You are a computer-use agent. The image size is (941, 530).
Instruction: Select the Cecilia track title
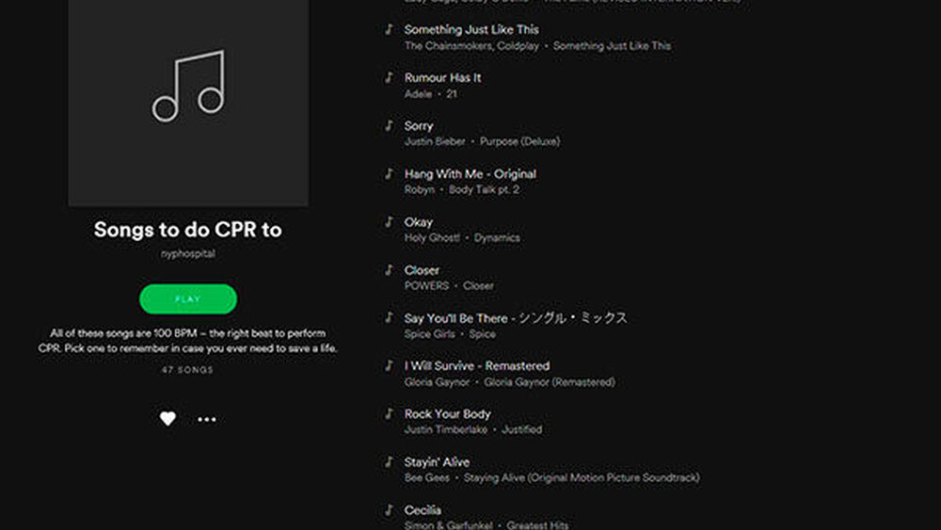pyautogui.click(x=423, y=509)
